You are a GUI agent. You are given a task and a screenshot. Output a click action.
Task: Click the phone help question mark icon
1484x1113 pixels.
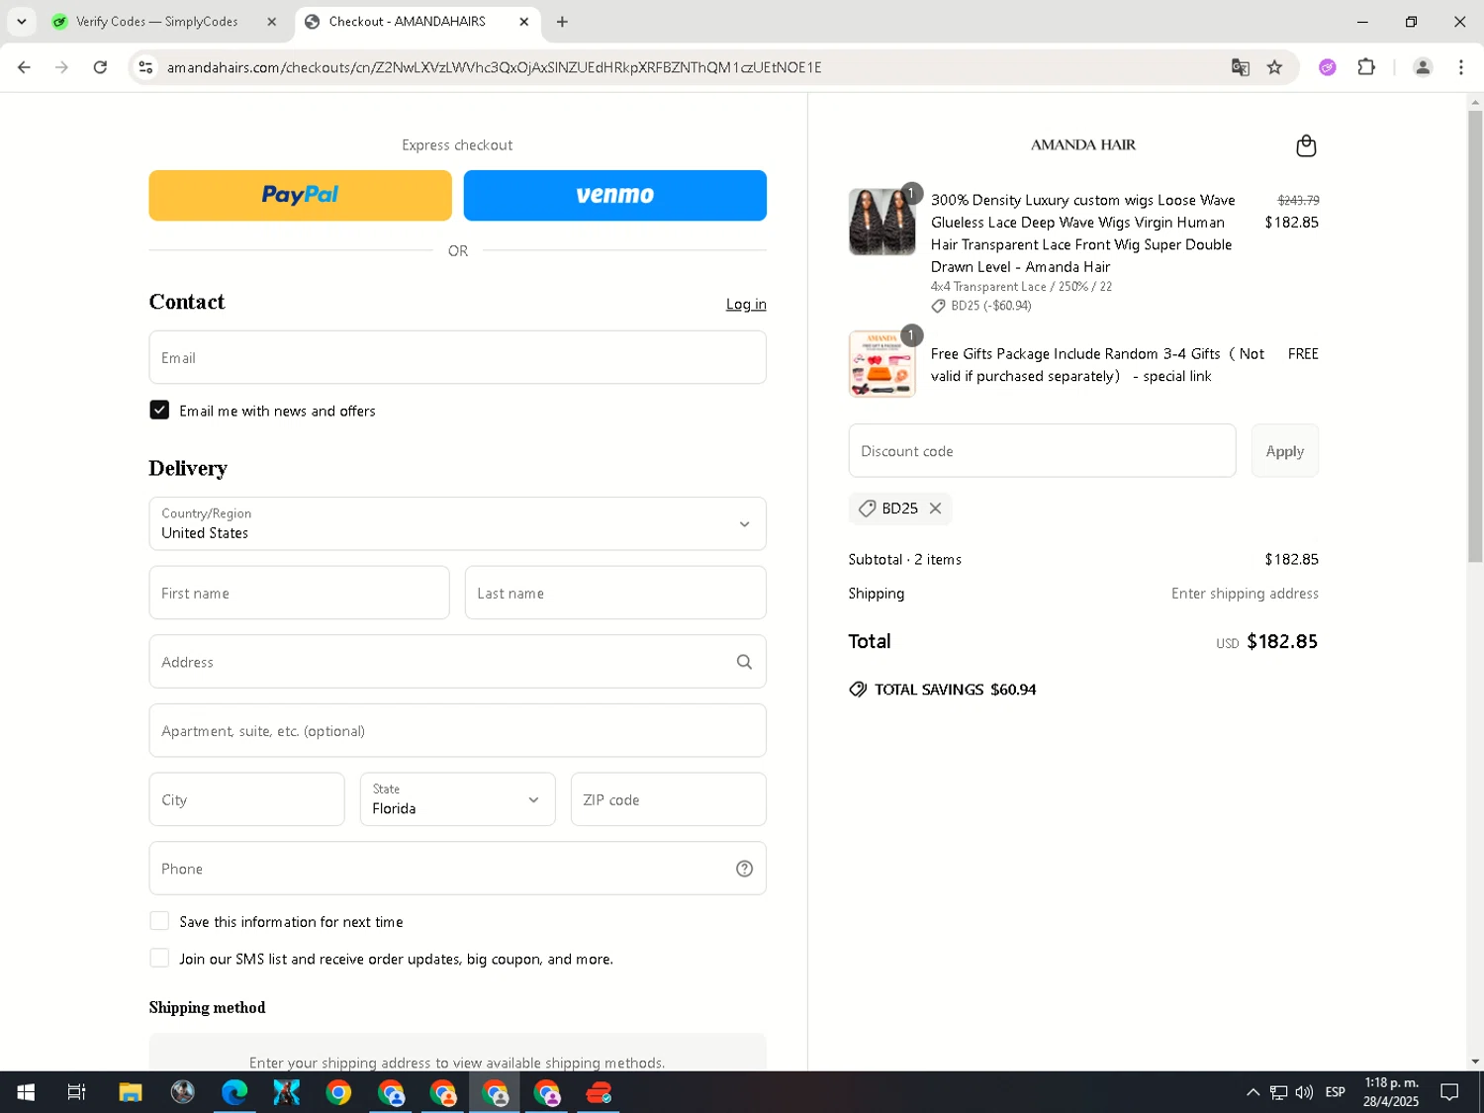point(744,869)
